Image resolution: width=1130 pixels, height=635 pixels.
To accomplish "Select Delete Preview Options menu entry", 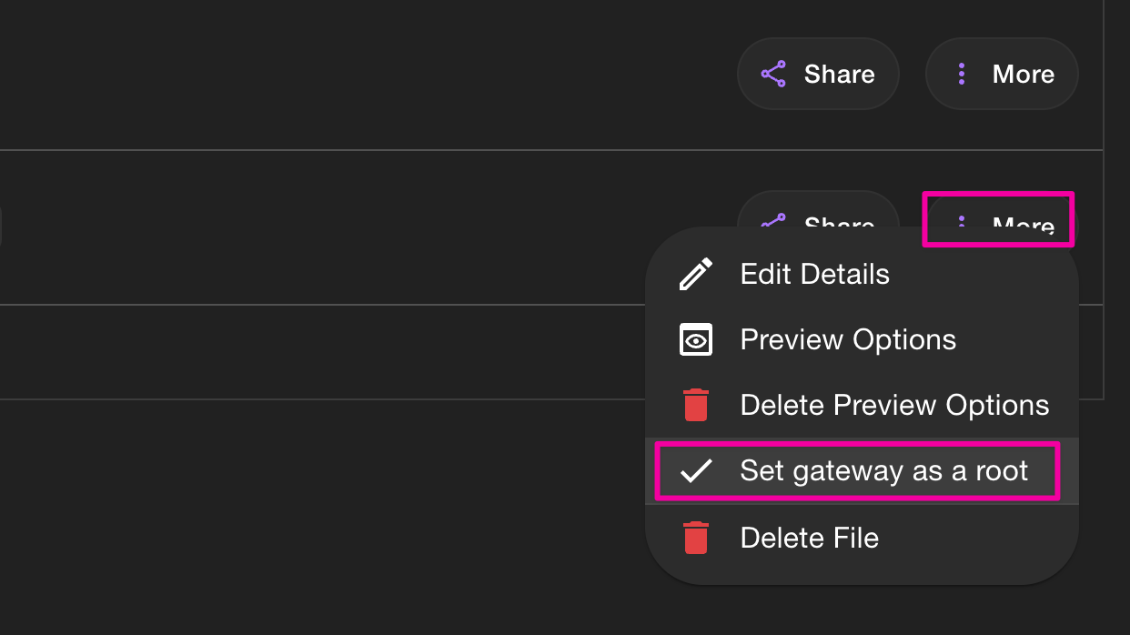I will (894, 405).
